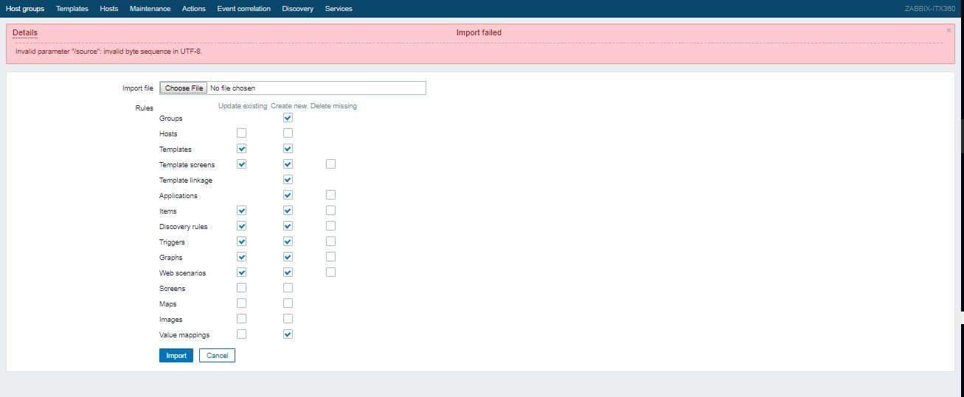
Task: Uncheck Create new for Graphs
Action: pos(288,257)
